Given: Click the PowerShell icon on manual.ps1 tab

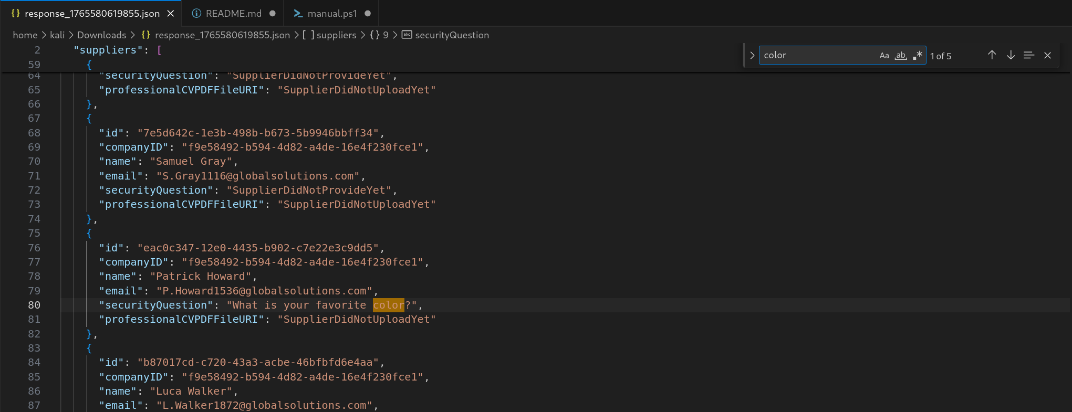Looking at the screenshot, I should pos(298,14).
